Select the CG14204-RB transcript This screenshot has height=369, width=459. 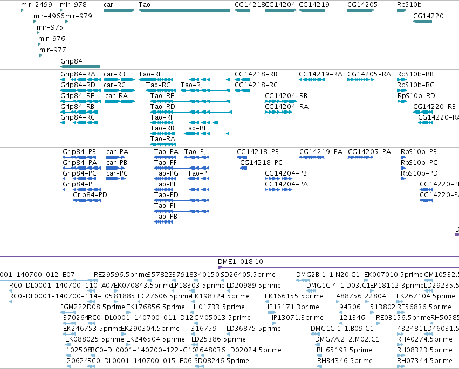pyautogui.click(x=280, y=101)
